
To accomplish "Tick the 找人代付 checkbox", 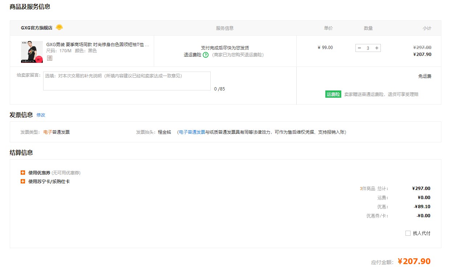I will tap(408, 233).
